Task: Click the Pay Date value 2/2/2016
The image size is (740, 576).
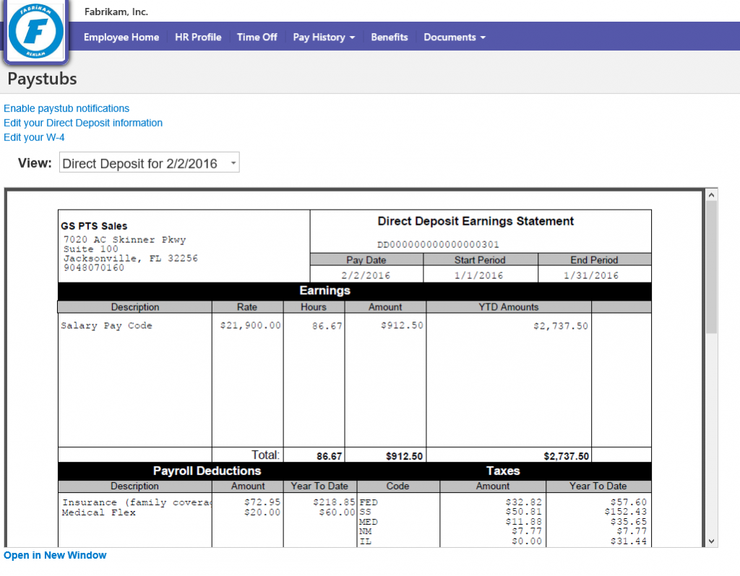Action: point(366,276)
